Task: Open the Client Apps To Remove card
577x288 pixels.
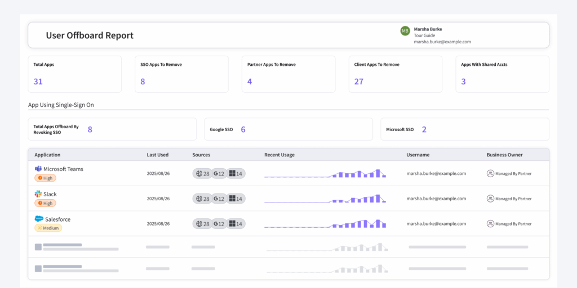Action: [395, 74]
